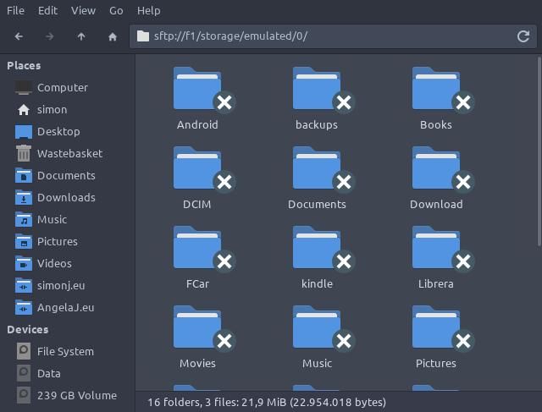This screenshot has height=412, width=542.
Task: Go back to the previous location
Action: pyautogui.click(x=19, y=36)
